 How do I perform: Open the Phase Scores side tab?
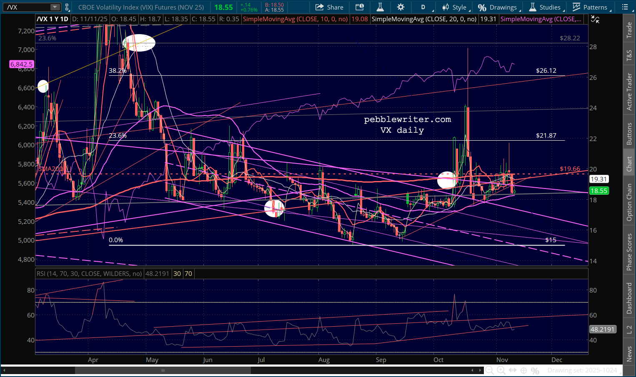[629, 252]
